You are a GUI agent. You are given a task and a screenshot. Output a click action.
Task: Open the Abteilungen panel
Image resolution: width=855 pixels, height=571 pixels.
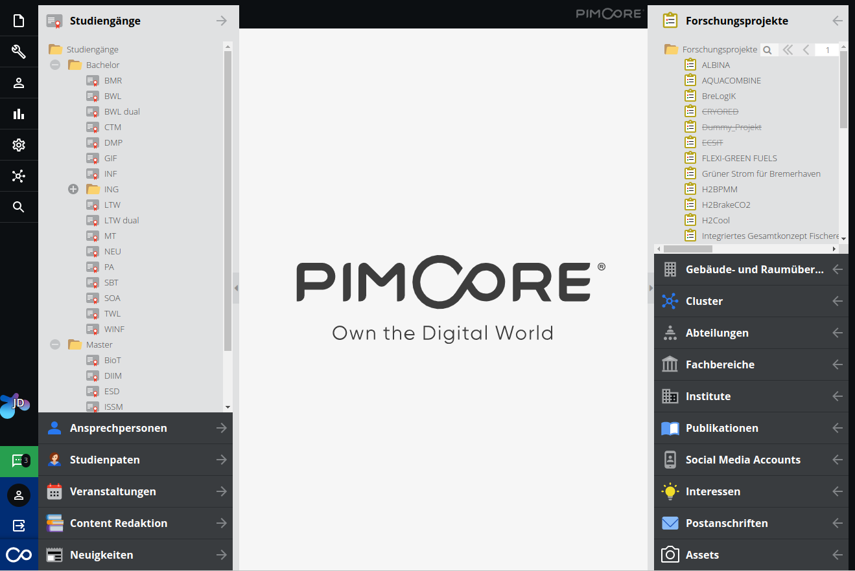click(x=751, y=333)
